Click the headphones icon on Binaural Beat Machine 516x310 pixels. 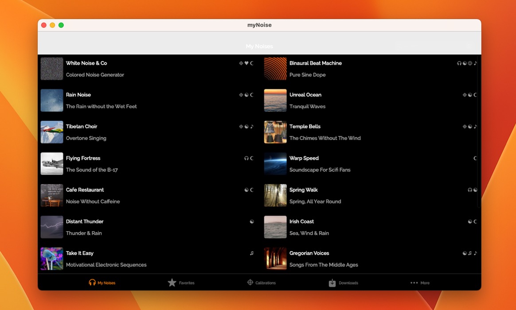click(x=459, y=63)
